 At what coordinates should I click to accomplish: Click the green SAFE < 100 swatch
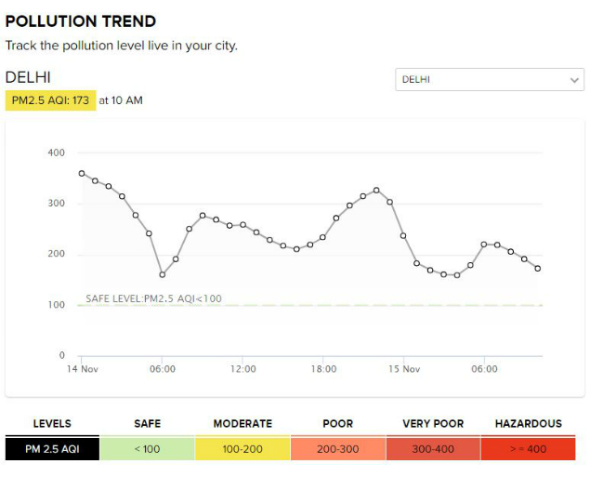147,449
